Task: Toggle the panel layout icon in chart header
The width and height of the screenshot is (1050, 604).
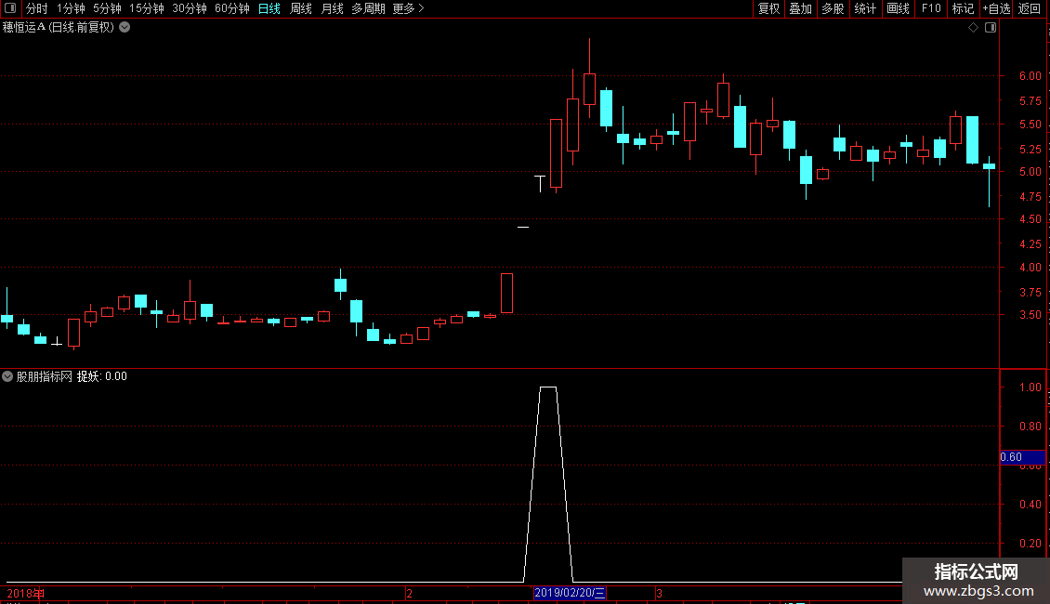Action: (x=991, y=28)
